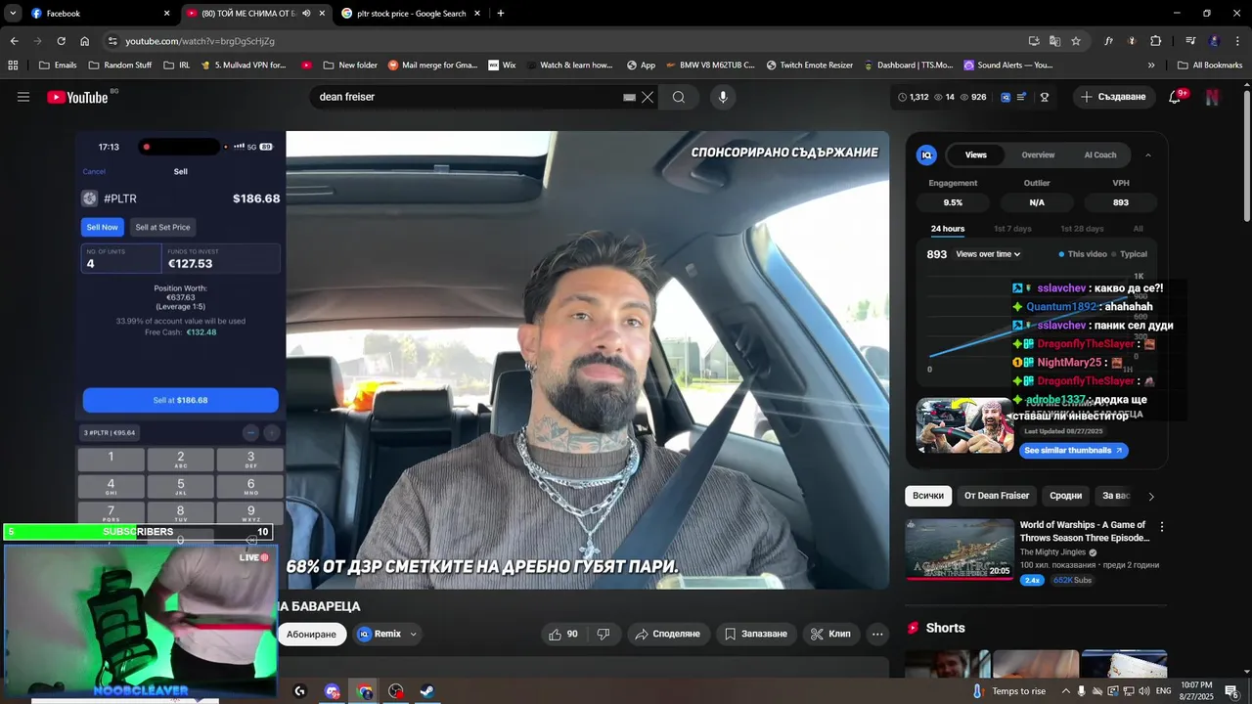This screenshot has height=704, width=1252.
Task: Select the AI Coach tab
Action: (1100, 154)
